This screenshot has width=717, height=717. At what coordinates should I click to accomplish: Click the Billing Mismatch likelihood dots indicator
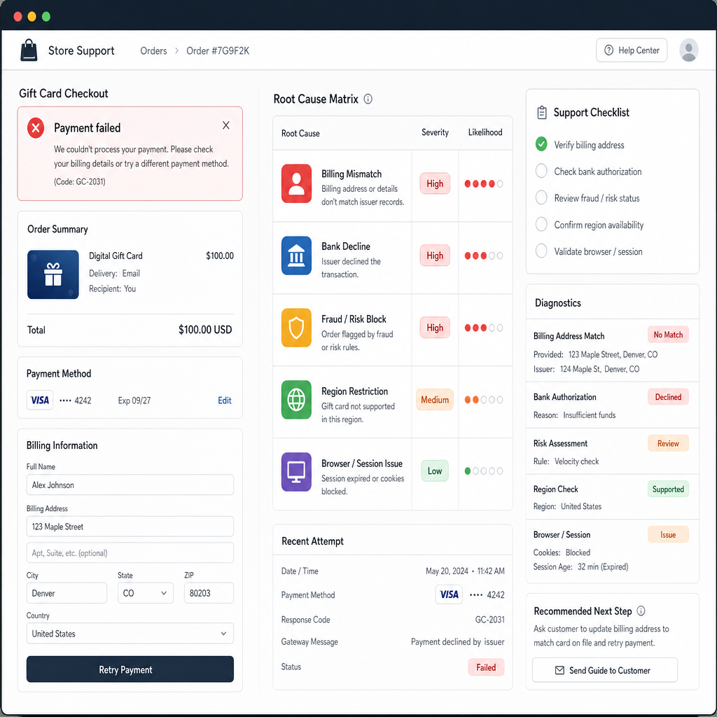coord(484,184)
